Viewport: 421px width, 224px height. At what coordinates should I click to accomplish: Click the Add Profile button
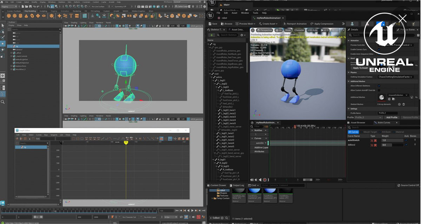pos(392,117)
